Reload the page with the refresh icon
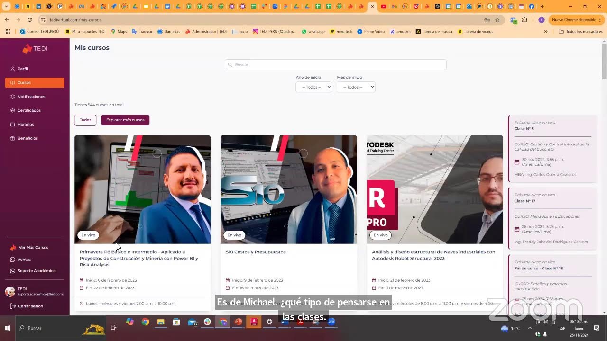 (x=30, y=20)
